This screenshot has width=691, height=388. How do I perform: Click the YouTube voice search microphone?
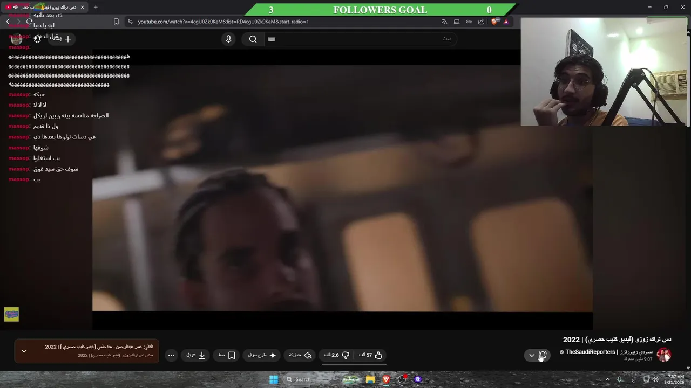pos(228,39)
